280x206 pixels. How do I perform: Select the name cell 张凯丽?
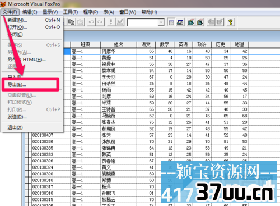pos(119,142)
